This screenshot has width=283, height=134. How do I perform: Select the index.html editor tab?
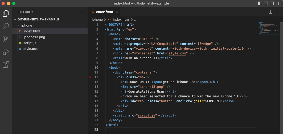tap(104, 12)
